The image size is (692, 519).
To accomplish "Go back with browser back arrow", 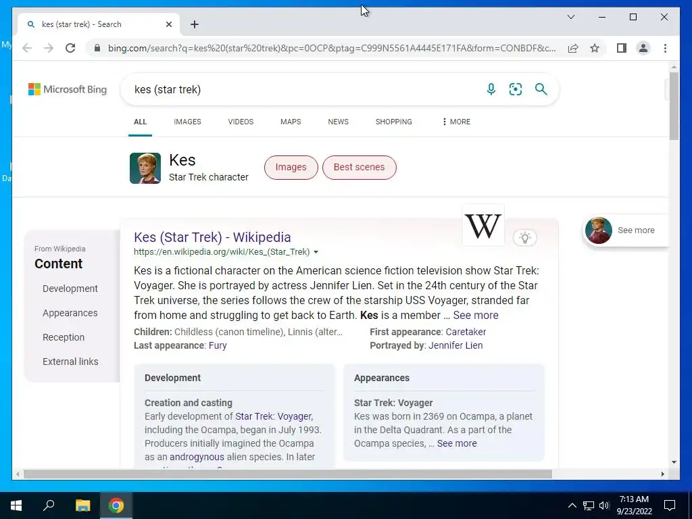I will pyautogui.click(x=27, y=48).
